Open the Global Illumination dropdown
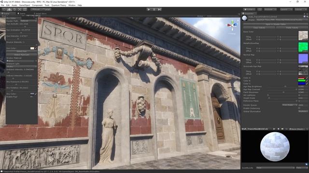Screen dimensions: 309x173 tap(303, 111)
